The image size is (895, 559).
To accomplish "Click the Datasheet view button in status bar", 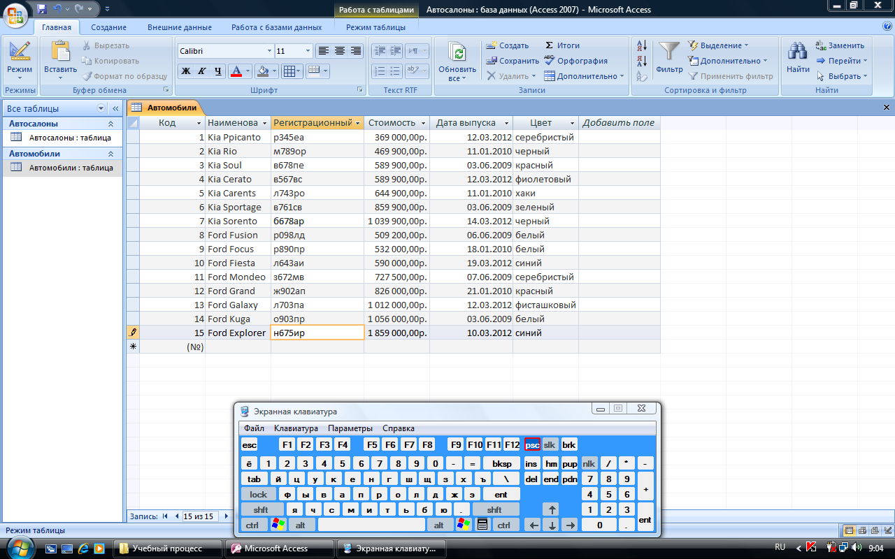I will point(850,530).
